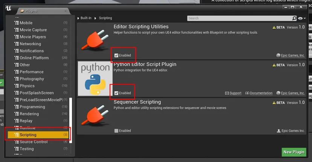Click the Editor Scripting Utilities title

point(141,27)
